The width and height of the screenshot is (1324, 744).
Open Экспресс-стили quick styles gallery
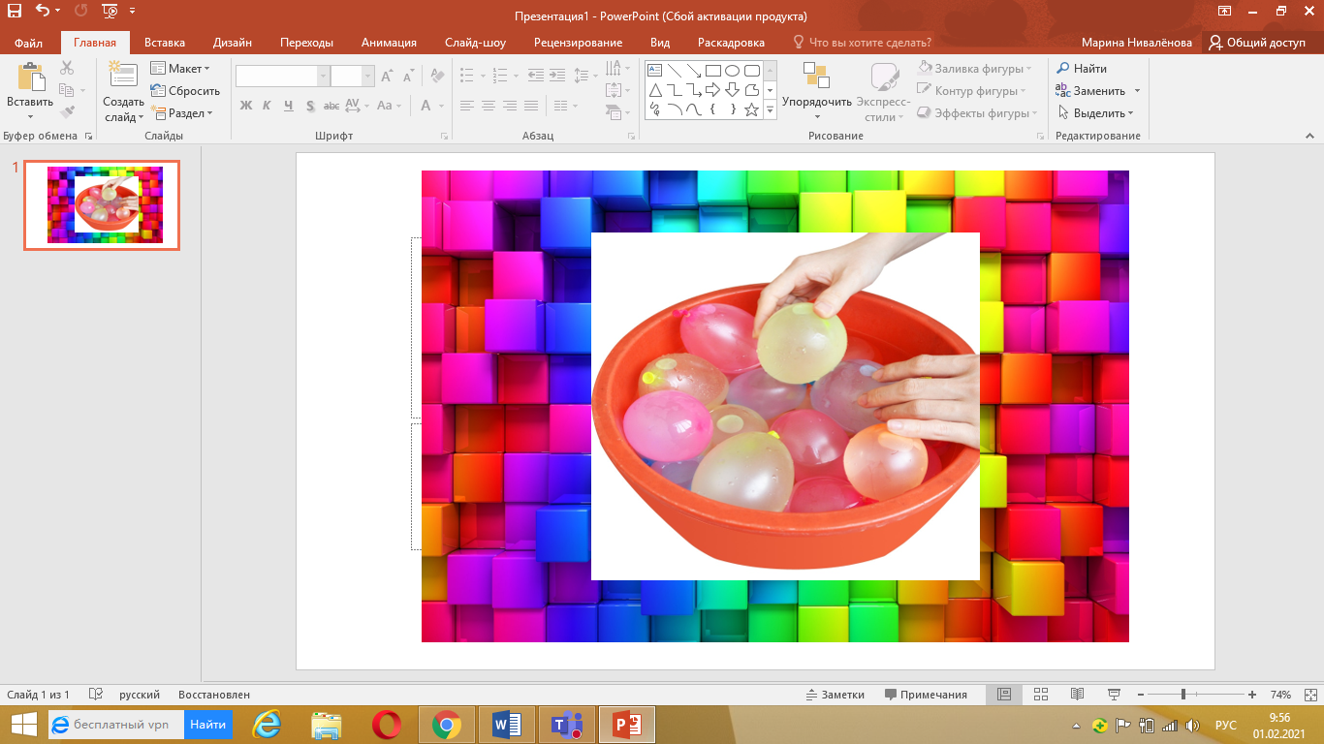[x=883, y=91]
